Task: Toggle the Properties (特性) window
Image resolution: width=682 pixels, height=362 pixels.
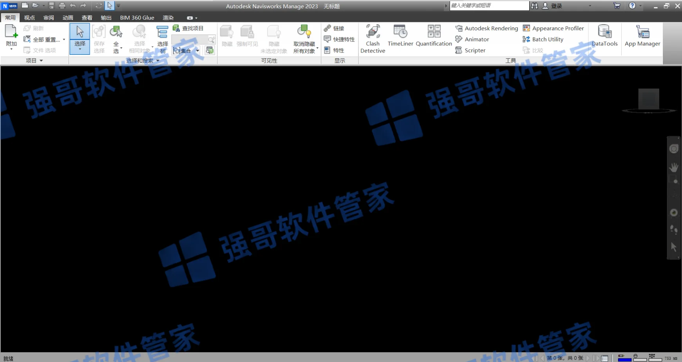Action: [x=334, y=50]
